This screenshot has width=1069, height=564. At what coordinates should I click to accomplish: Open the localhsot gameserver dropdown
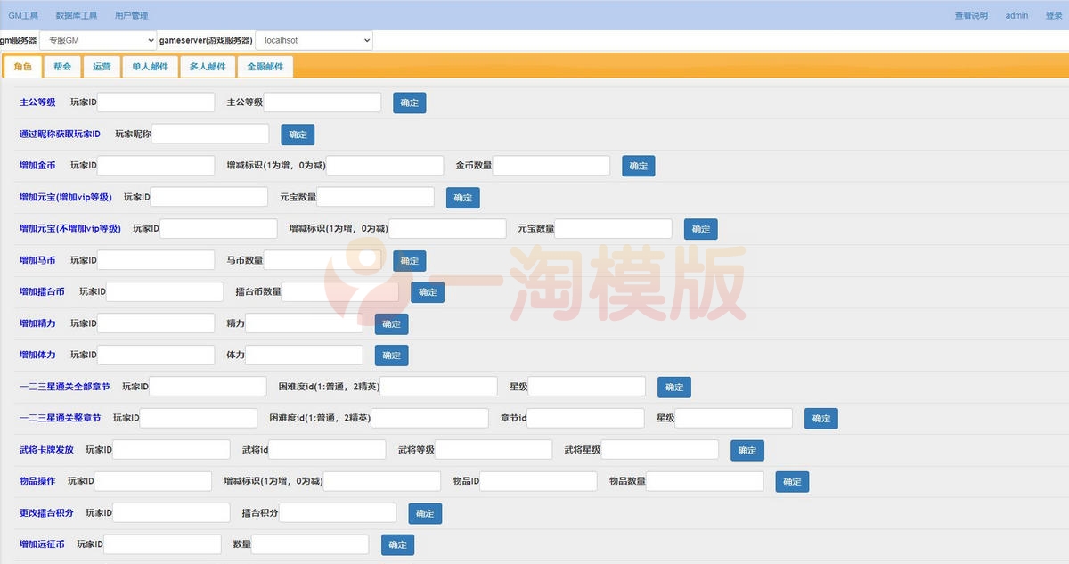click(x=314, y=39)
